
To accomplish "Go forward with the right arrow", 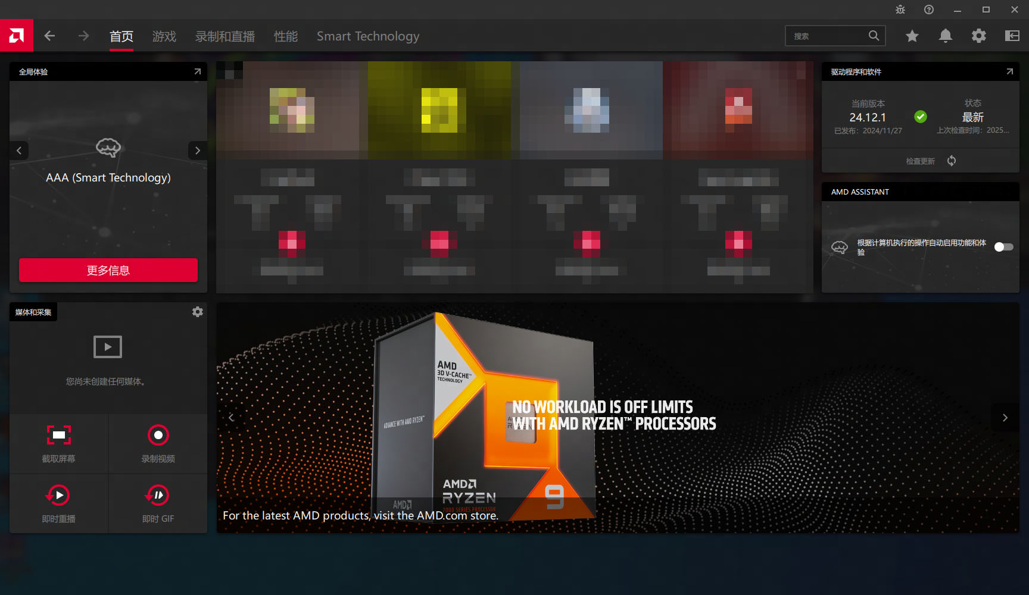I will click(x=83, y=36).
